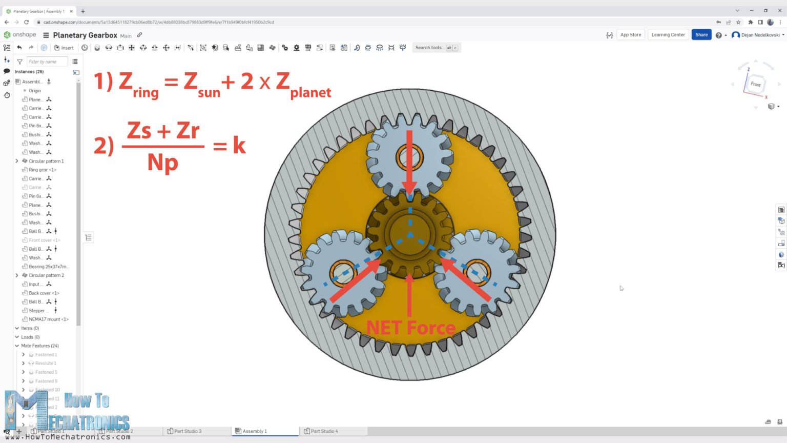Select the Mate tool in the assembly toolbar
787x443 pixels.
97,48
